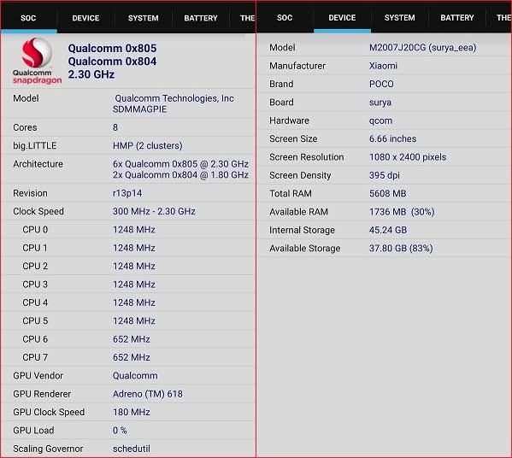Select the Brand POCO row
This screenshot has width=512, height=458.
click(x=384, y=84)
